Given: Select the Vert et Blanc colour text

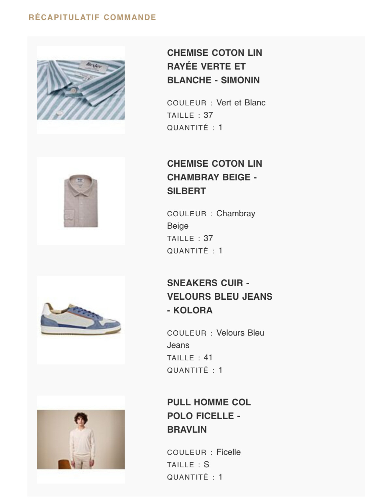Looking at the screenshot, I should click(241, 103).
